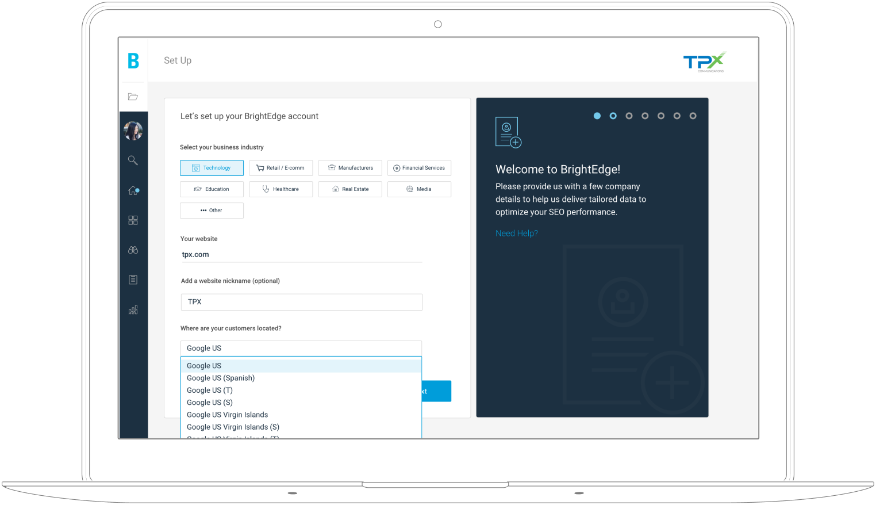Viewport: 876px width, 505px height.
Task: Open the user profile avatar
Action: point(133,131)
